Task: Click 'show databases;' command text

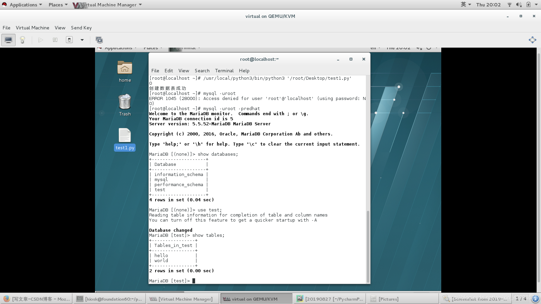Action: (218, 154)
